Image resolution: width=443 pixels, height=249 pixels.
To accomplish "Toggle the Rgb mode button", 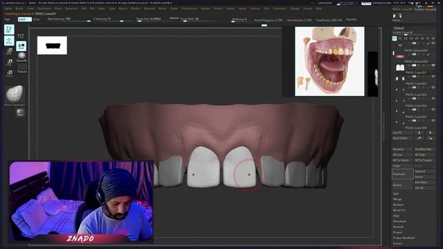I will (x=8, y=19).
